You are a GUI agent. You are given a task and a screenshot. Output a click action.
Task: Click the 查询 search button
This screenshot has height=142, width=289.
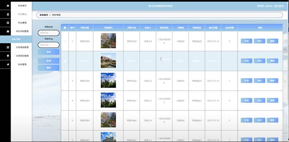[49, 52]
